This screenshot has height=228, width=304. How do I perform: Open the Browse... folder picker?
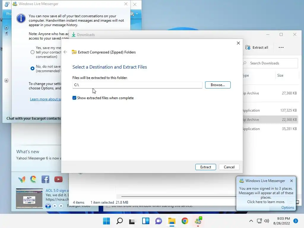pos(218,85)
